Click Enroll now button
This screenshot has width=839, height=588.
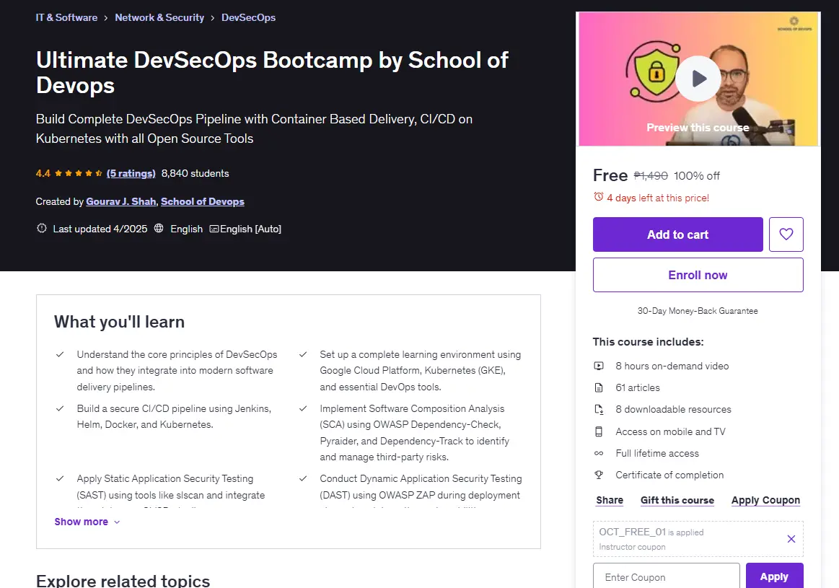coord(698,275)
